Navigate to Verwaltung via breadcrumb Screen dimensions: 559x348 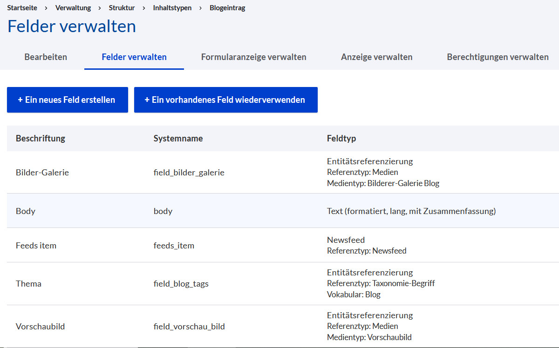tap(73, 7)
